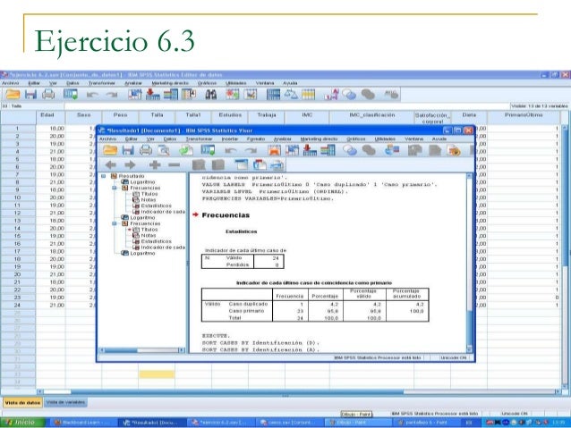
Task: Click Data Editor cell value entry bar
Action: pos(287,106)
